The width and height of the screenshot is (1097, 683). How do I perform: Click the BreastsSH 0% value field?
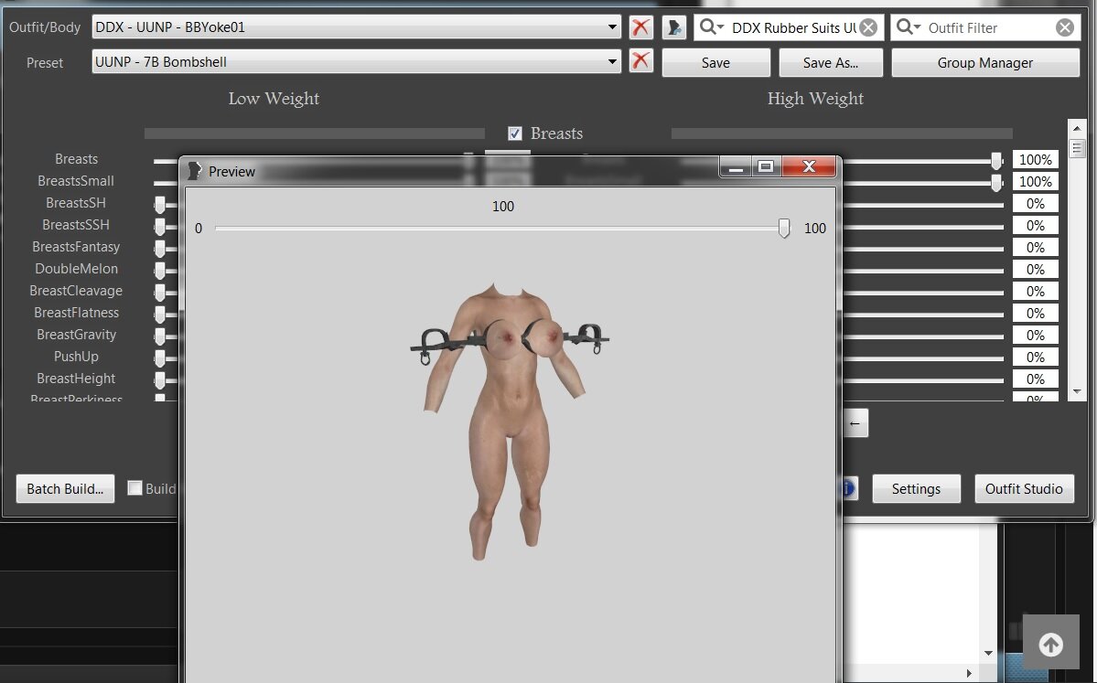(x=1036, y=203)
